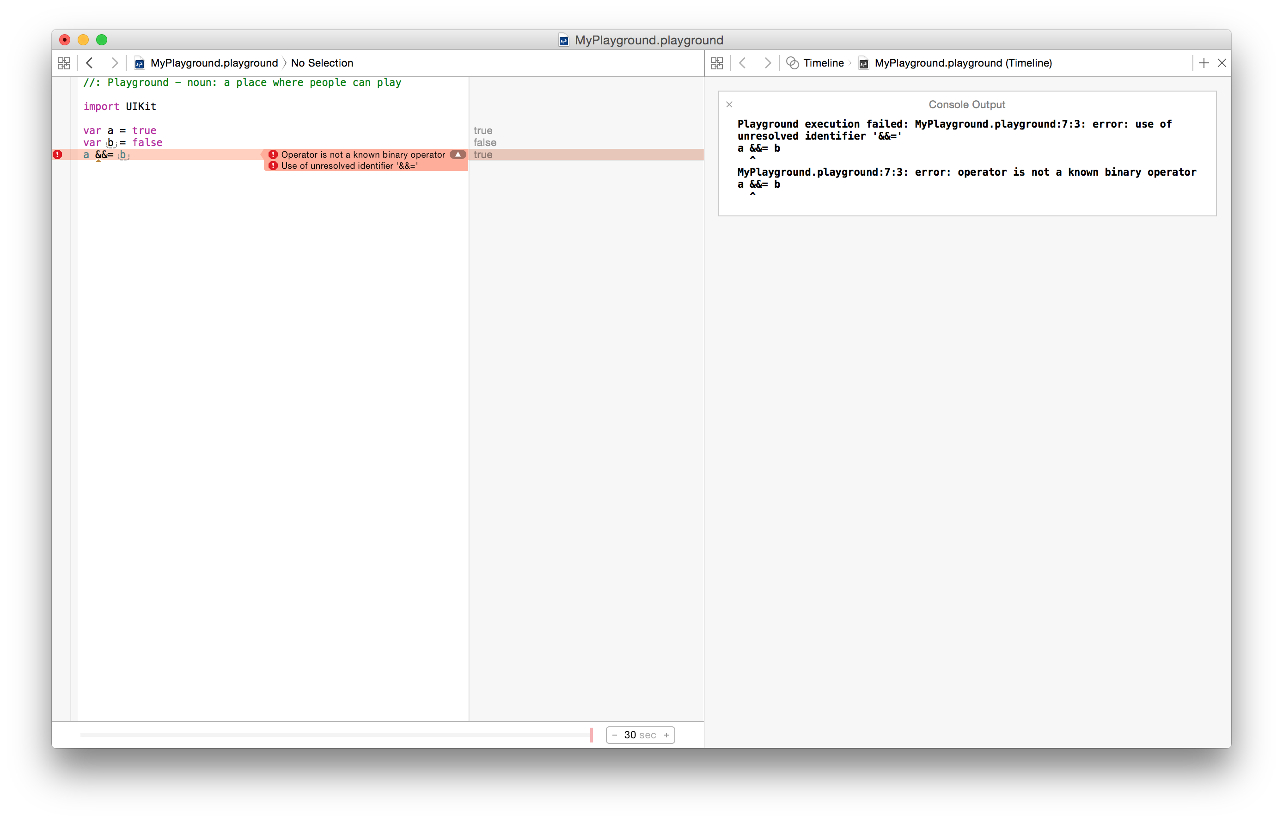Increase timeline duration with plus button
Image resolution: width=1283 pixels, height=822 pixels.
(666, 735)
